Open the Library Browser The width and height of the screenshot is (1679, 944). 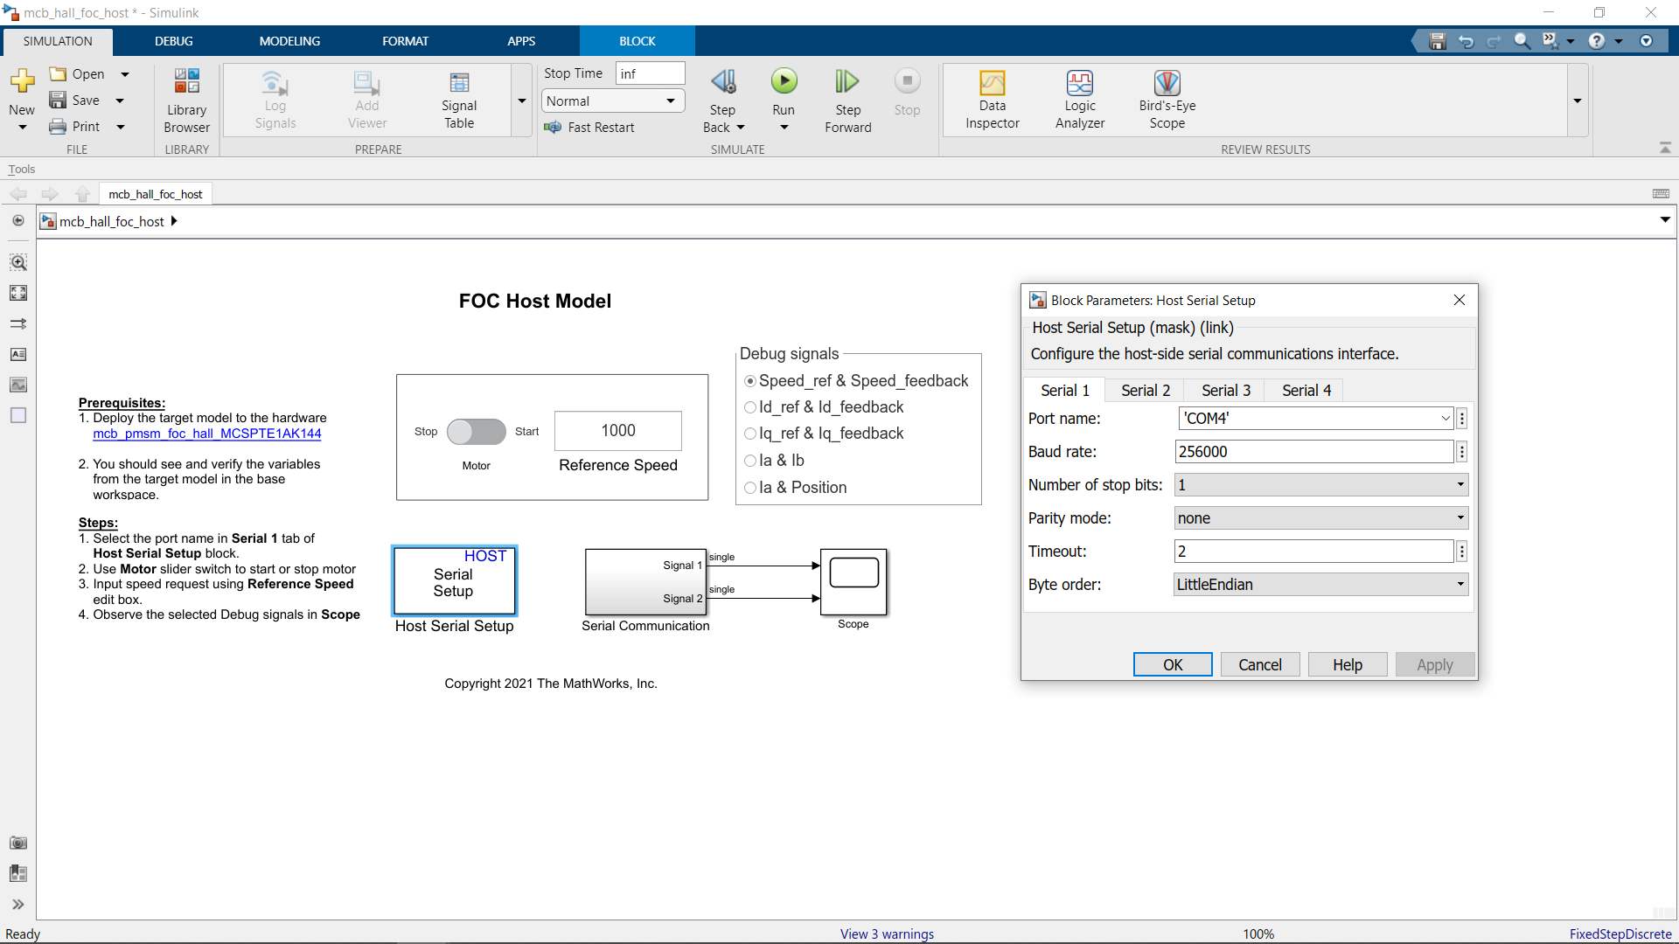click(186, 99)
